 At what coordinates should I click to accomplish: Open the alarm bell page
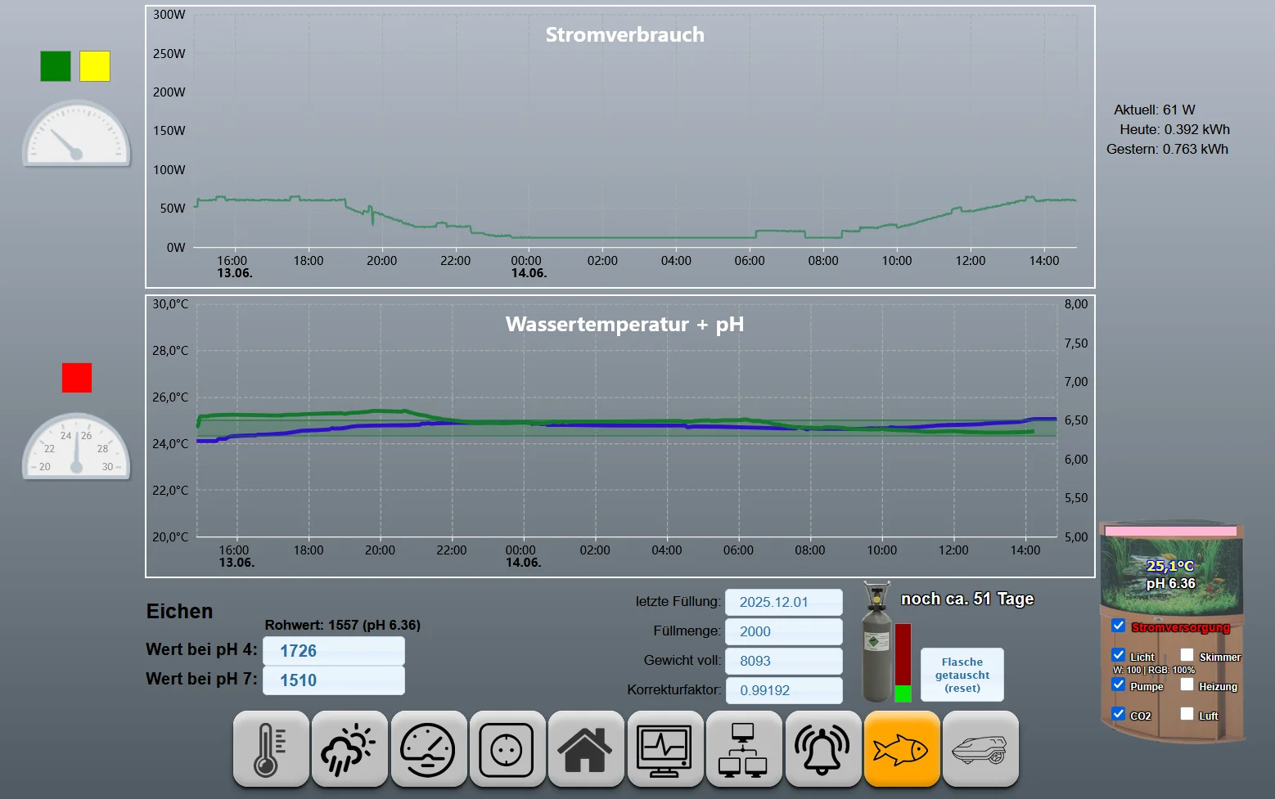(x=823, y=749)
